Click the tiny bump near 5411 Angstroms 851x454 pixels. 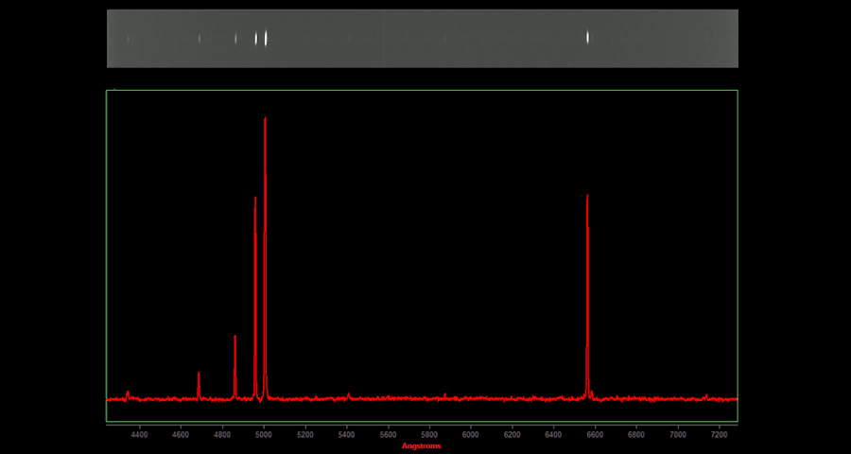point(349,395)
